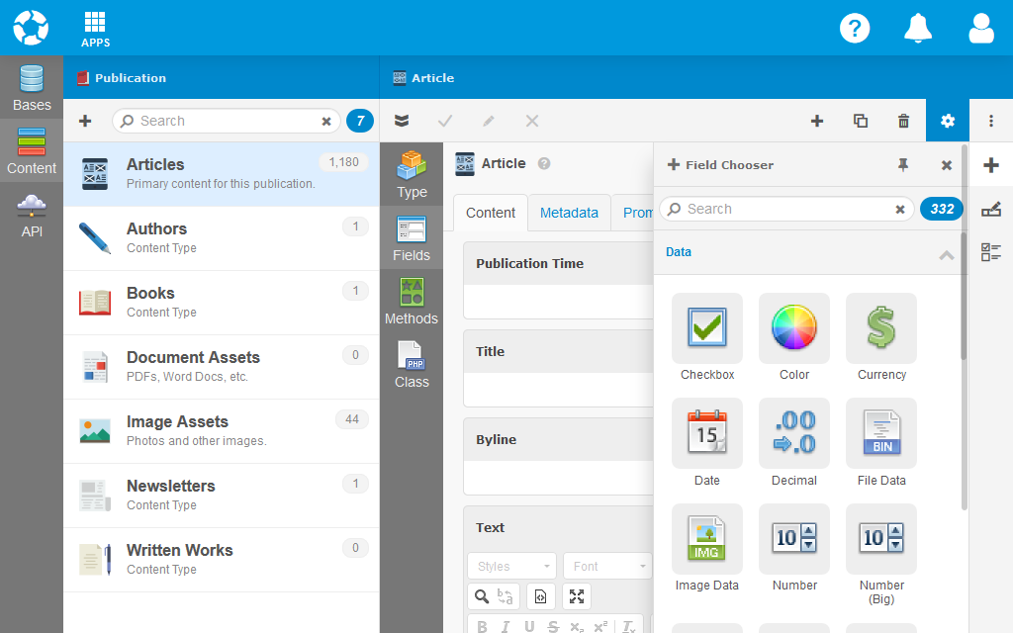
Task: Pin the Field Chooser panel
Action: (902, 165)
